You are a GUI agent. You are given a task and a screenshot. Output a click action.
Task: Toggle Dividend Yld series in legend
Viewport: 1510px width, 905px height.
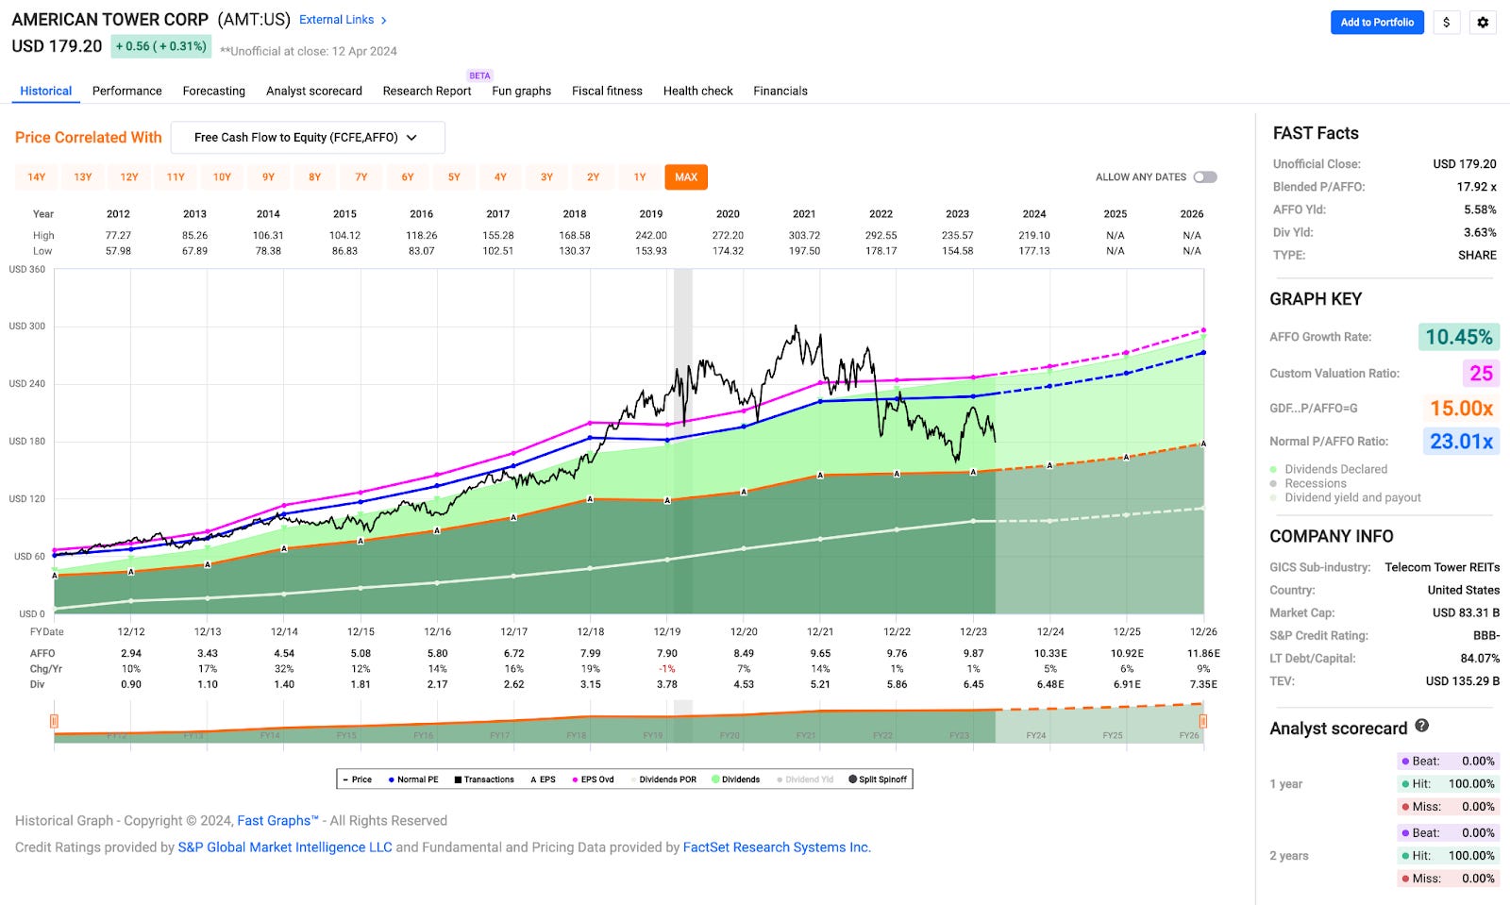coord(805,779)
